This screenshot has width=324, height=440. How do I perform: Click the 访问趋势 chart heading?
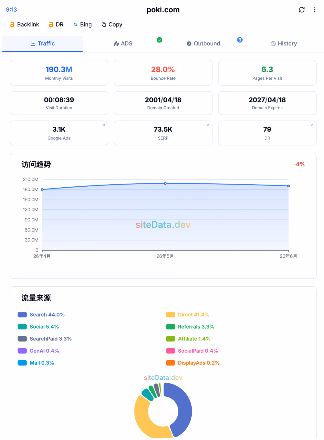[x=36, y=164]
